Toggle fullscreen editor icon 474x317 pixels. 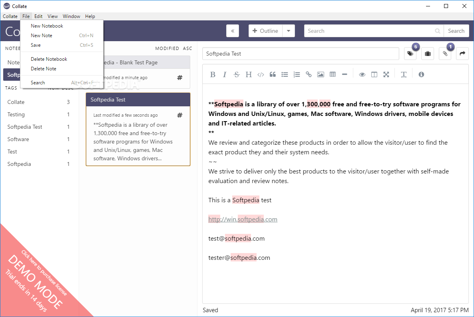pyautogui.click(x=386, y=74)
